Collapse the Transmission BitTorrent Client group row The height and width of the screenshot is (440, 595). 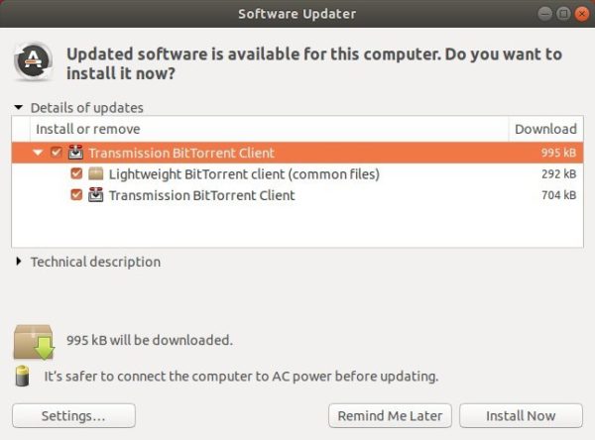point(38,153)
